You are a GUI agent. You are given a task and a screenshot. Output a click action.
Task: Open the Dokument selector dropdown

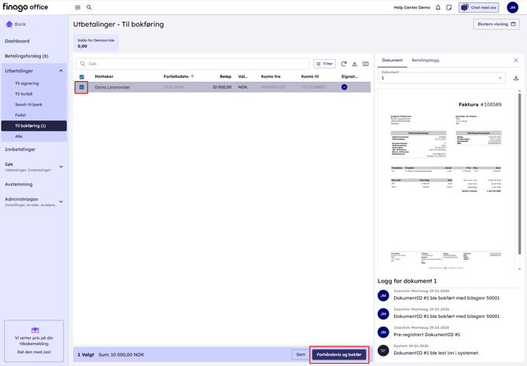(441, 78)
